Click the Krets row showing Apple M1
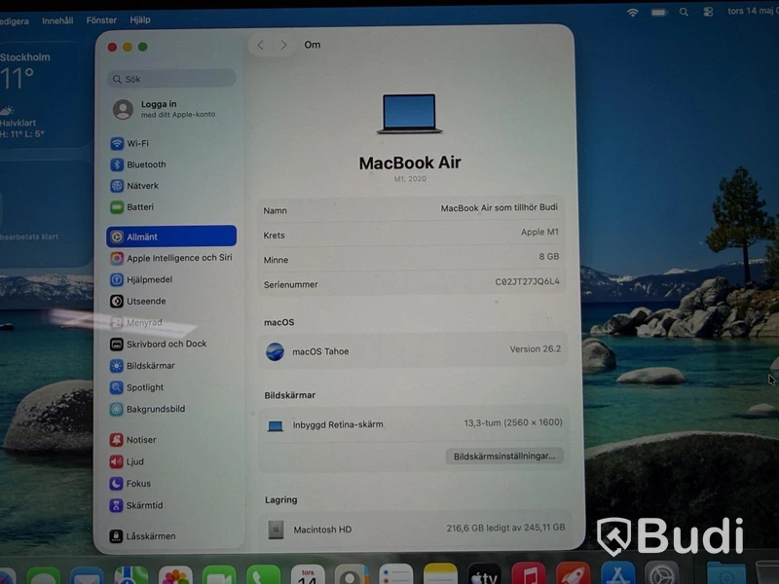Screen dimensions: 779x584 coord(411,234)
